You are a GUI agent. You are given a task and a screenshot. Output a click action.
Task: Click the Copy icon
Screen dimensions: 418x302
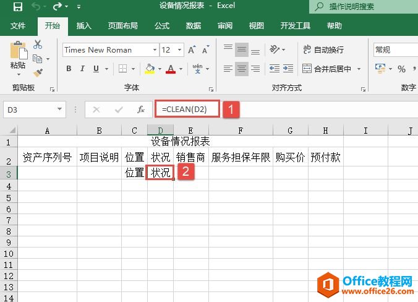[37, 58]
